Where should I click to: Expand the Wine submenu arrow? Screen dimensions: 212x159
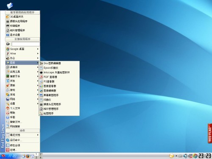click(x=38, y=53)
